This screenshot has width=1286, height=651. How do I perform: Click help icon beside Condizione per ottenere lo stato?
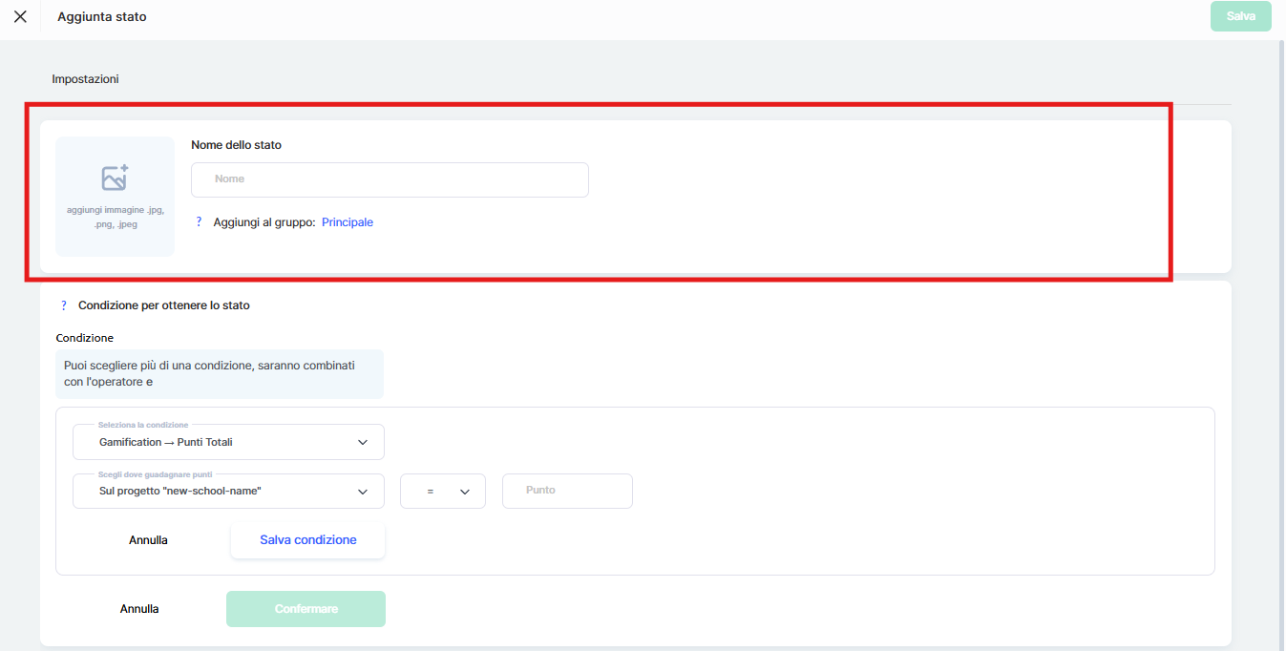click(x=64, y=305)
